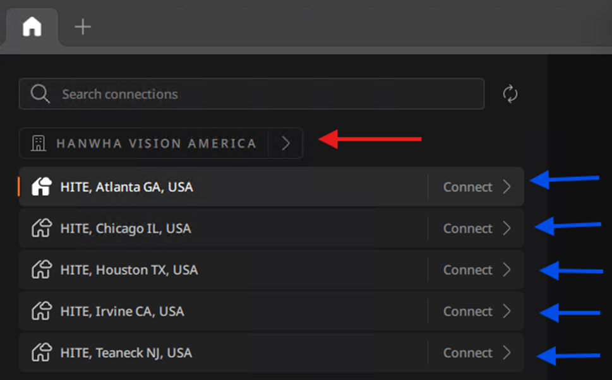This screenshot has width=612, height=380.
Task: Click the chevron on the Houston row
Action: pyautogui.click(x=507, y=270)
